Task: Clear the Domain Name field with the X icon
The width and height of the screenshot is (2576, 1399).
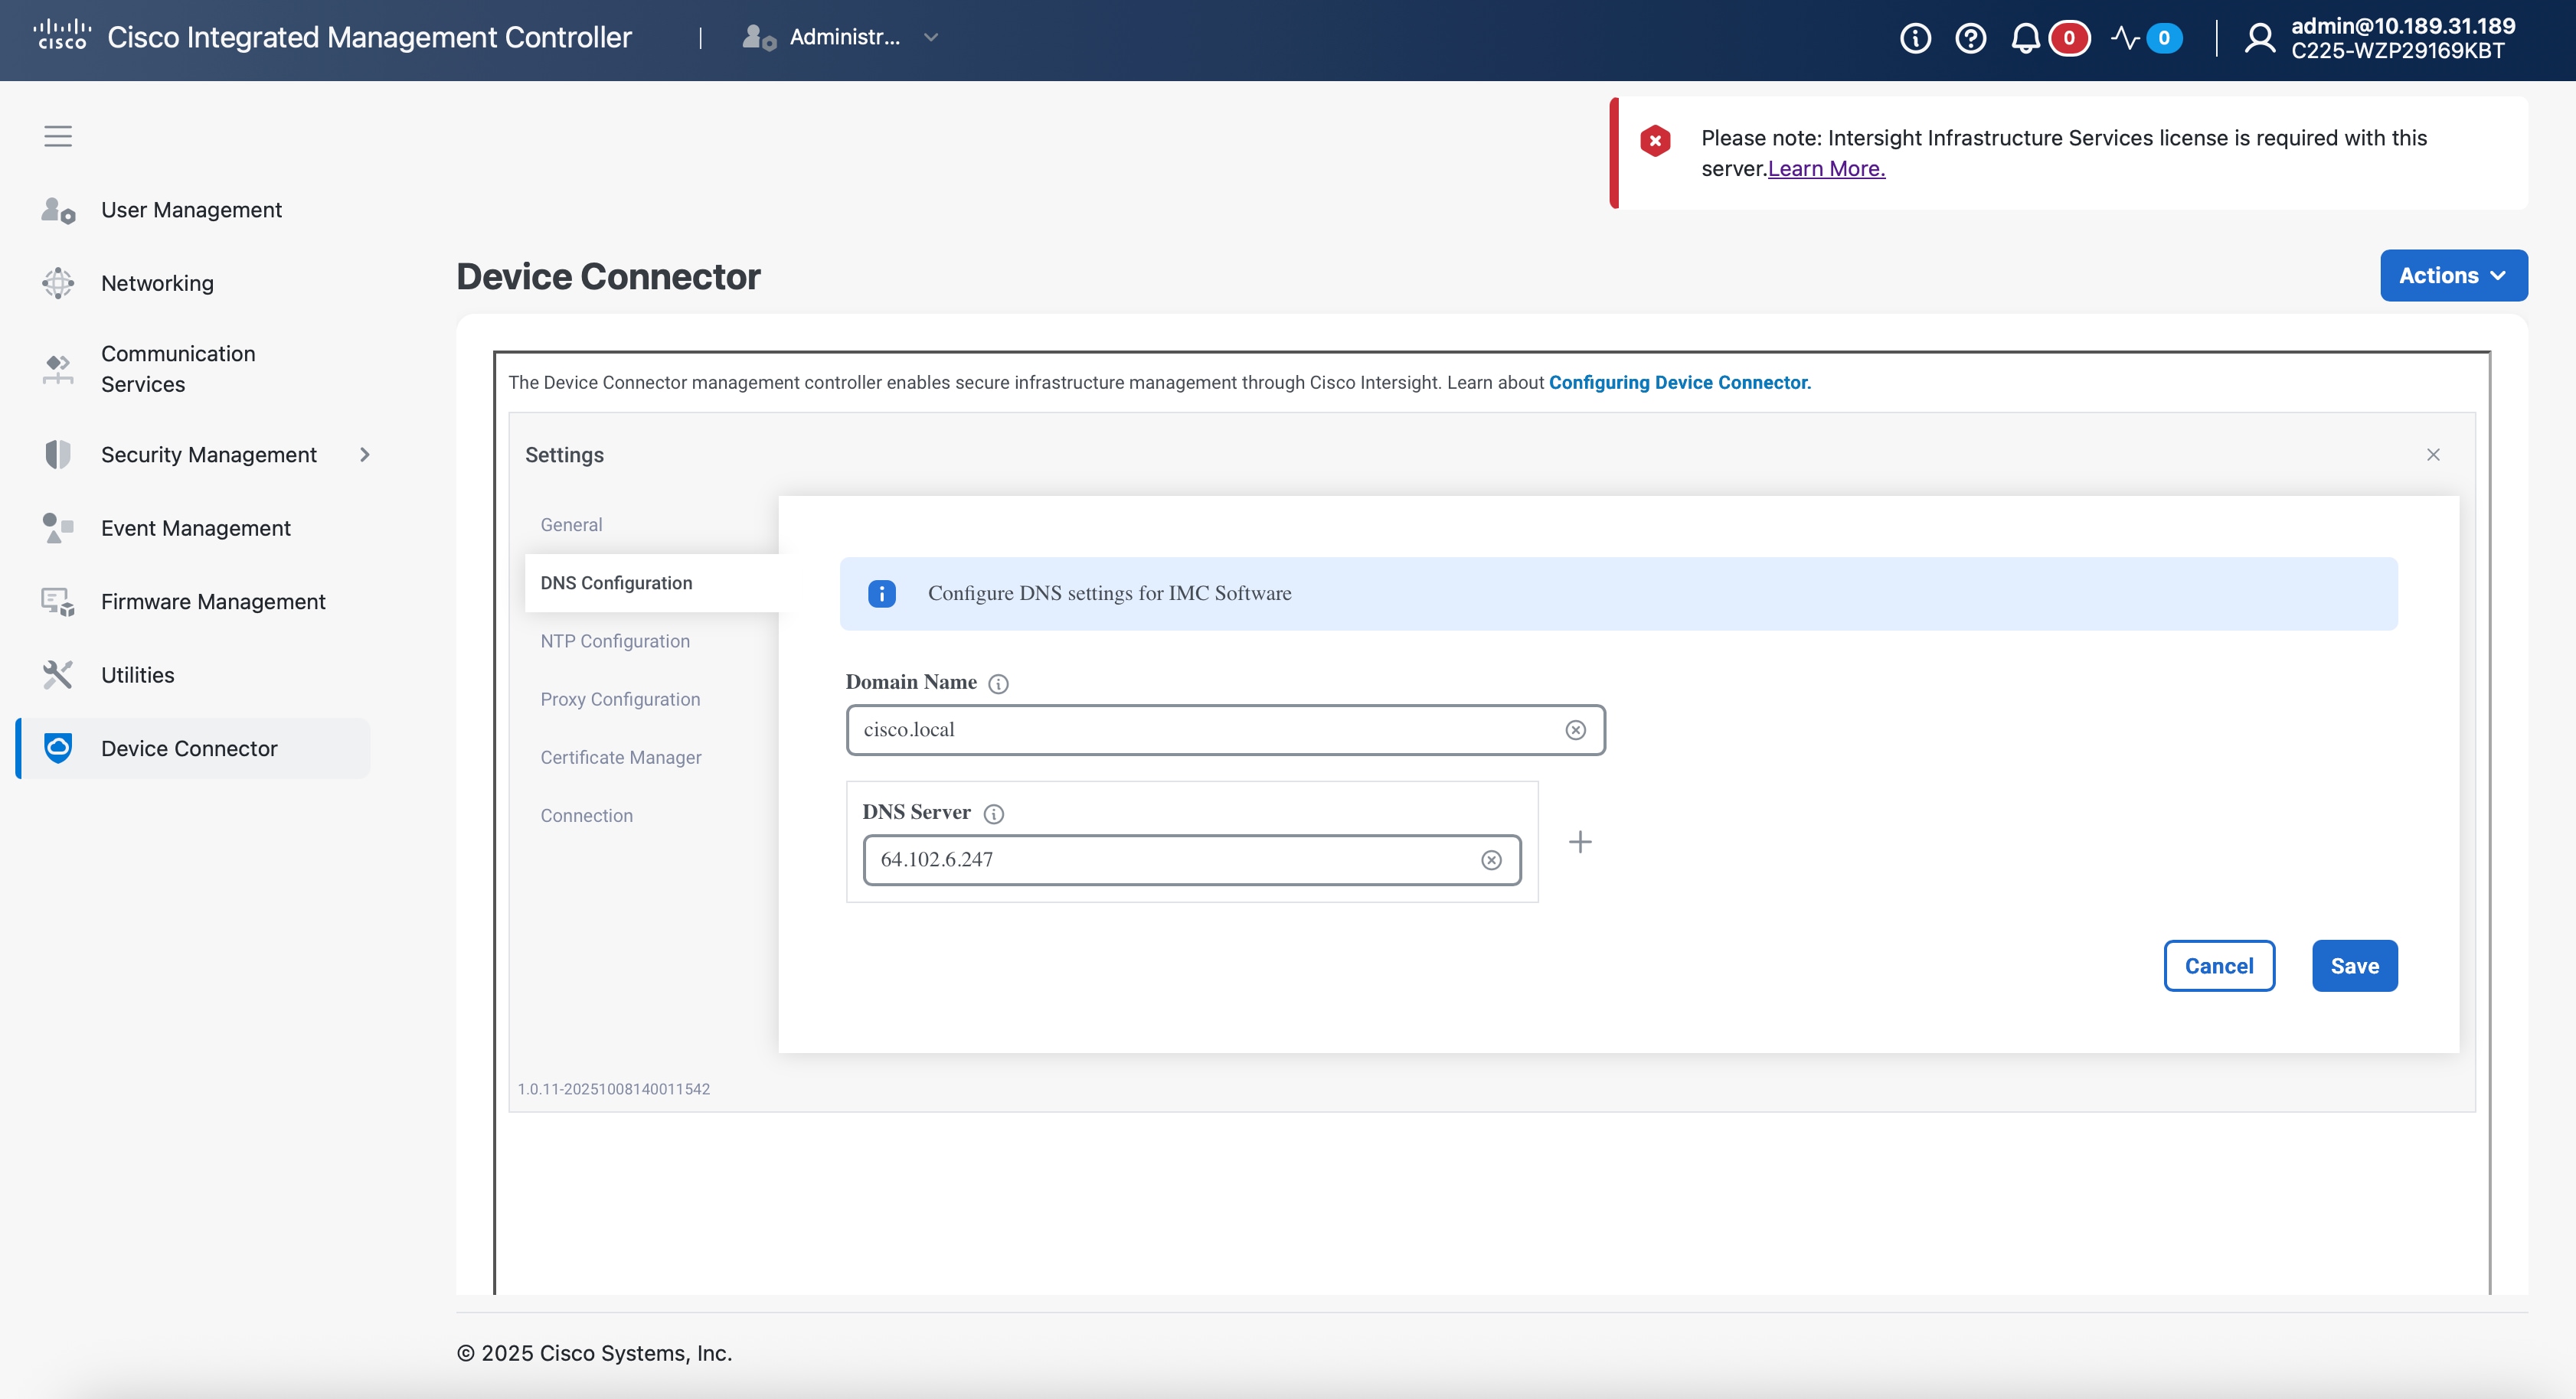Action: coord(1576,729)
